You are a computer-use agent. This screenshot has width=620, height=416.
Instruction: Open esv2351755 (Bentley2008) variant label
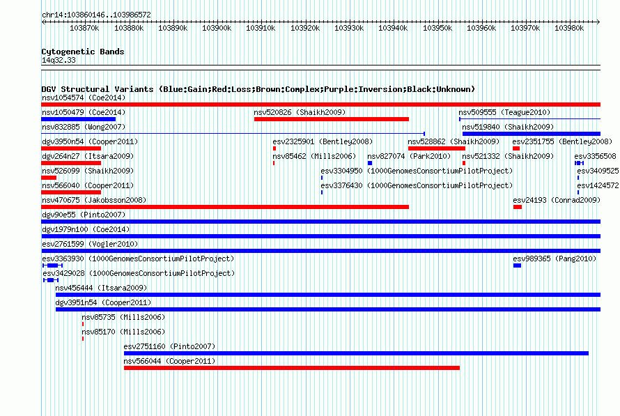coord(562,141)
